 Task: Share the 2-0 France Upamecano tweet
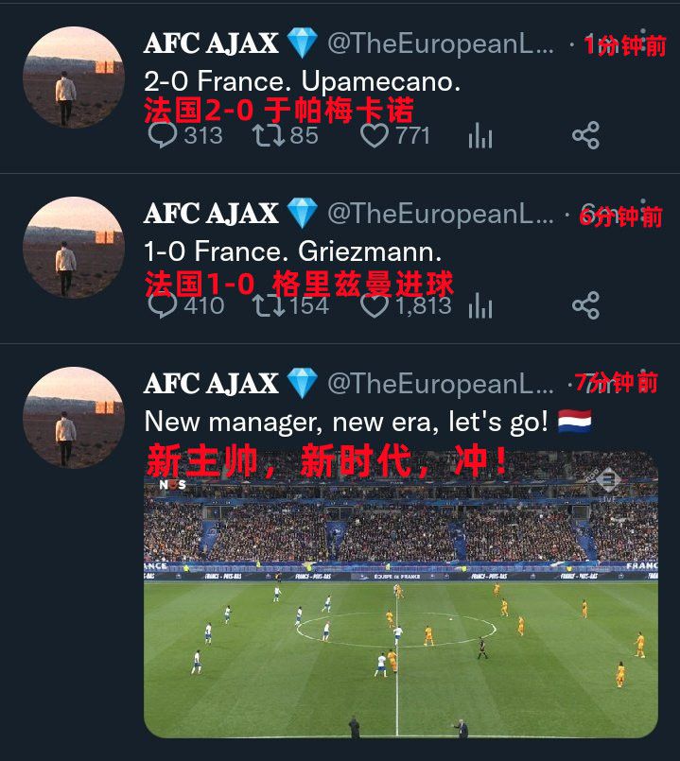[585, 135]
